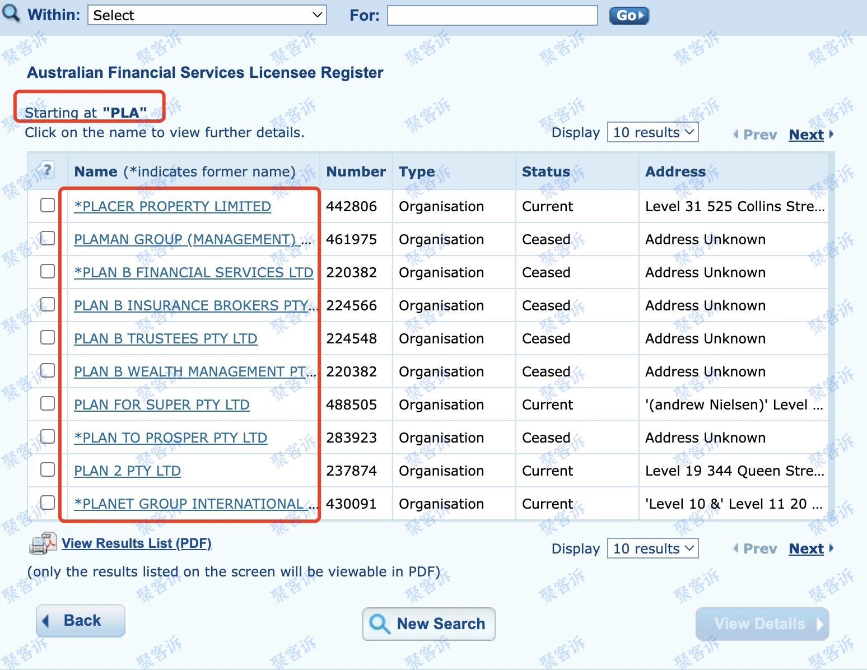Click Current status of PLAN 2 PTY LTD
Image resolution: width=867 pixels, height=670 pixels.
[548, 471]
